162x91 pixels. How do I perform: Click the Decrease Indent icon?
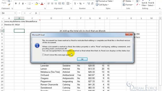(59, 4)
